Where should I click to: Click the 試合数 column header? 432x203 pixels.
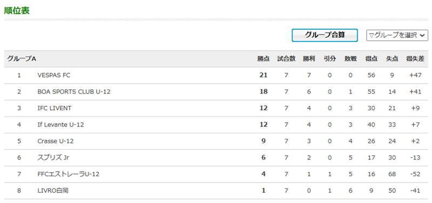point(286,59)
